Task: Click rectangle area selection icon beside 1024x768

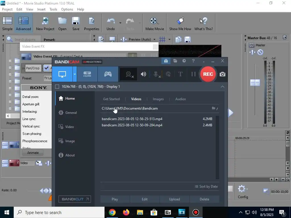Action: (57, 87)
